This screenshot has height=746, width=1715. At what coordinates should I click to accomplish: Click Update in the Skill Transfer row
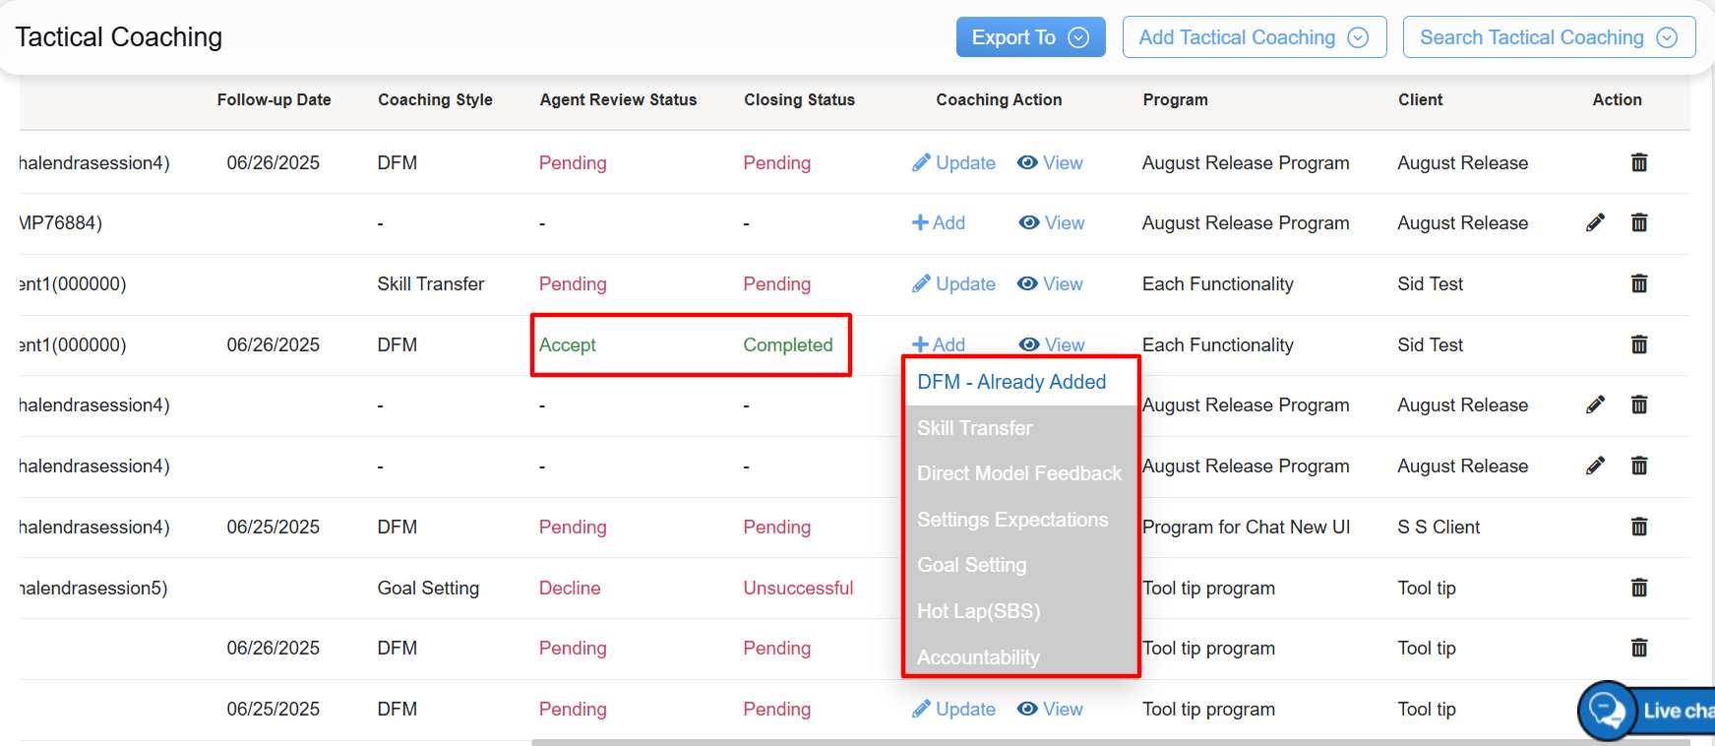click(x=953, y=283)
